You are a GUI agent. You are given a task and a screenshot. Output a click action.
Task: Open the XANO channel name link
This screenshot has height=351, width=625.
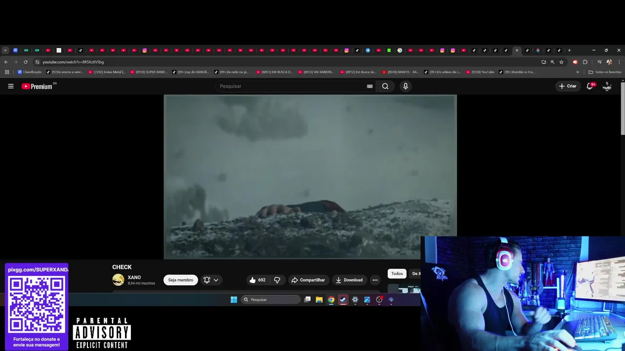point(134,277)
